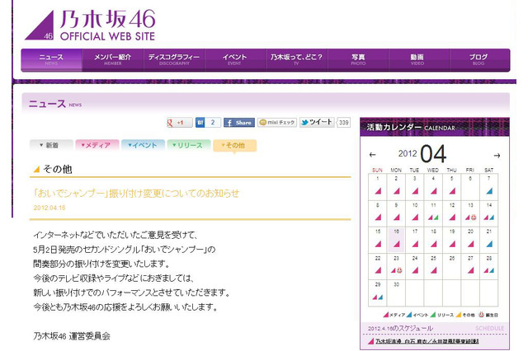
Task: Open the ブログ BLOG navigation tab
Action: tap(478, 60)
